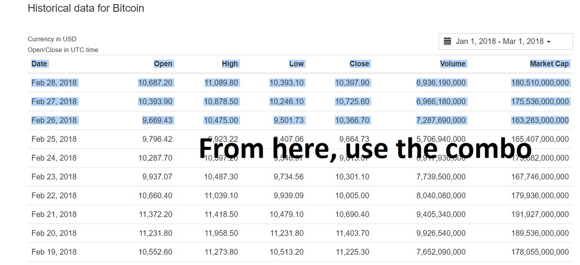
Task: Click high price 11,089.80
Action: click(221, 83)
